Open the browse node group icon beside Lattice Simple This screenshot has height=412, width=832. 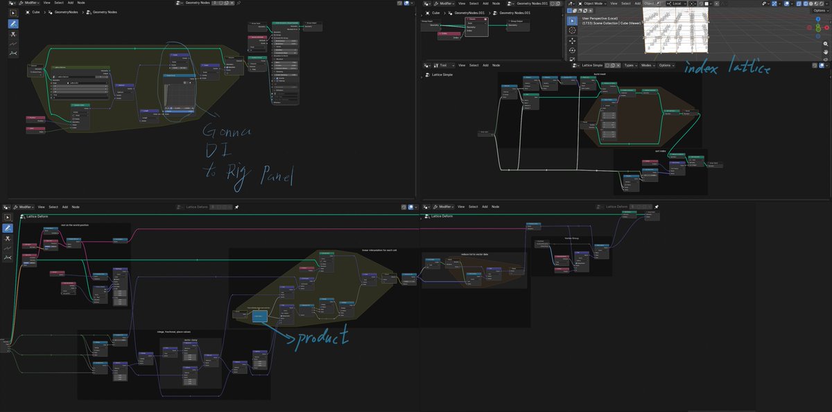576,65
